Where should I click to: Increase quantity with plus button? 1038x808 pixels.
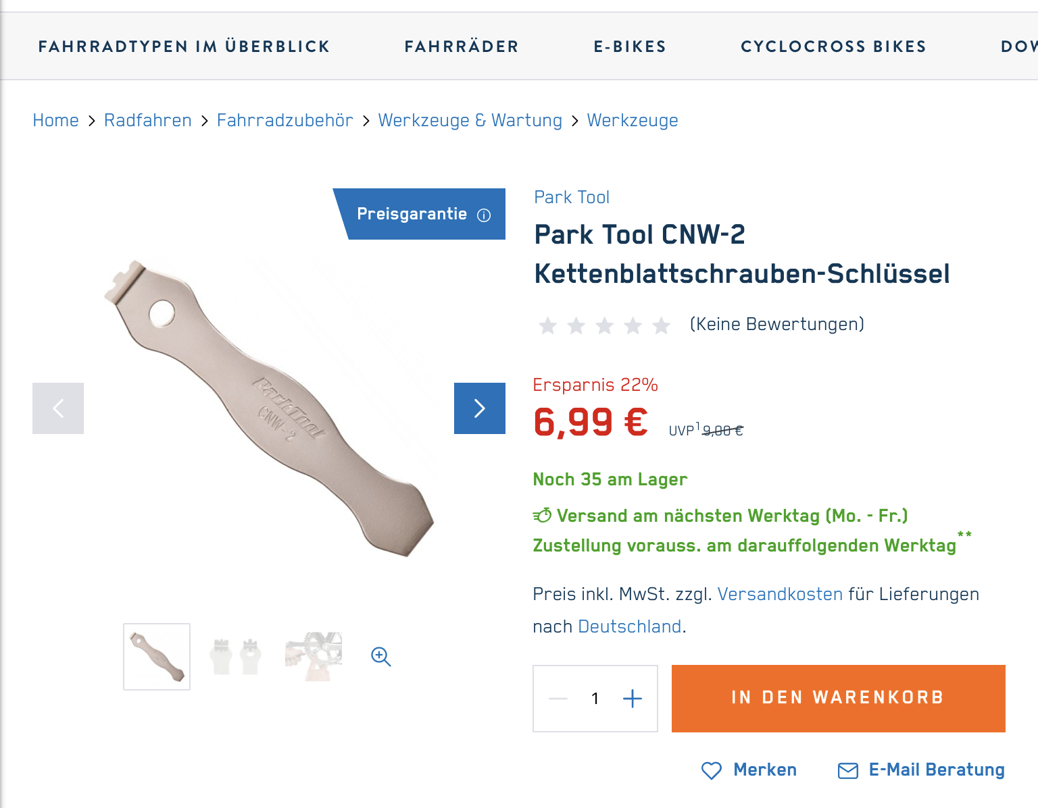pos(633,699)
